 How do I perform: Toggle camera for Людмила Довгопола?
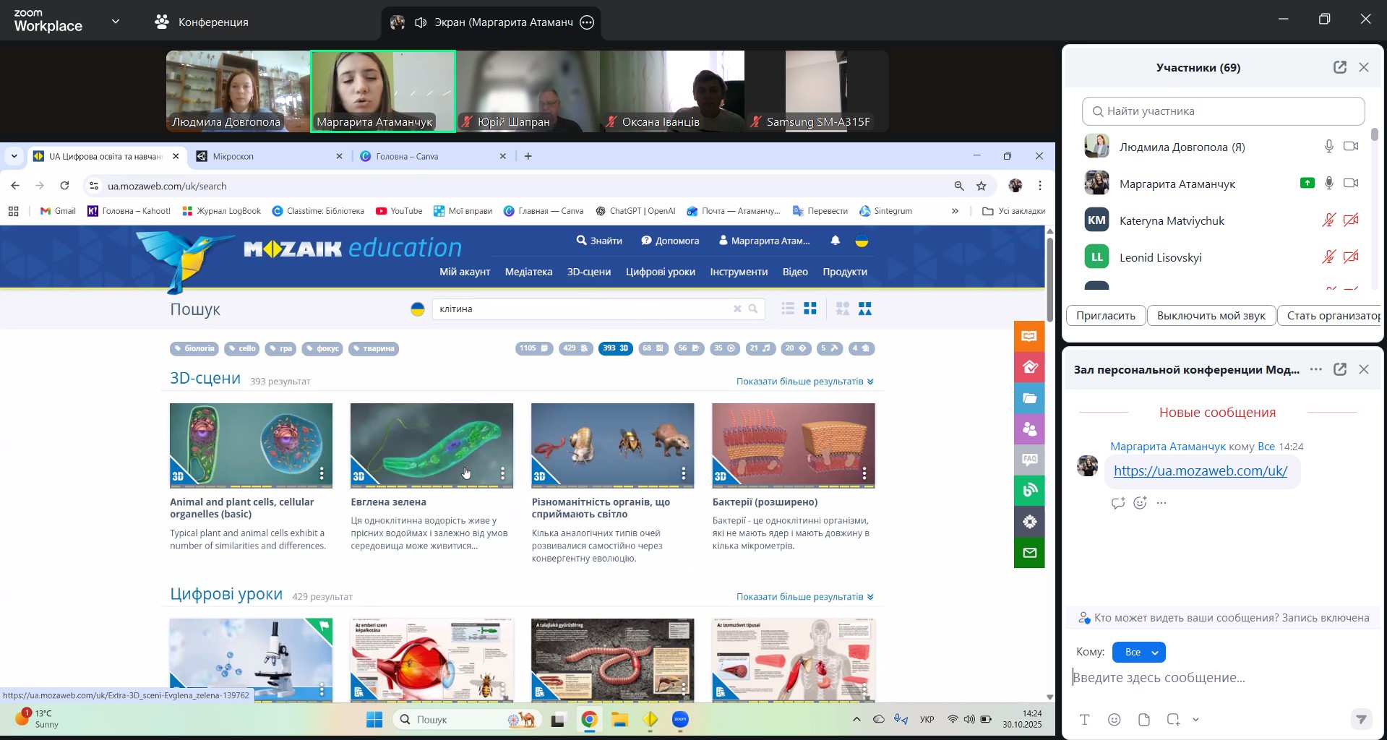(1351, 147)
